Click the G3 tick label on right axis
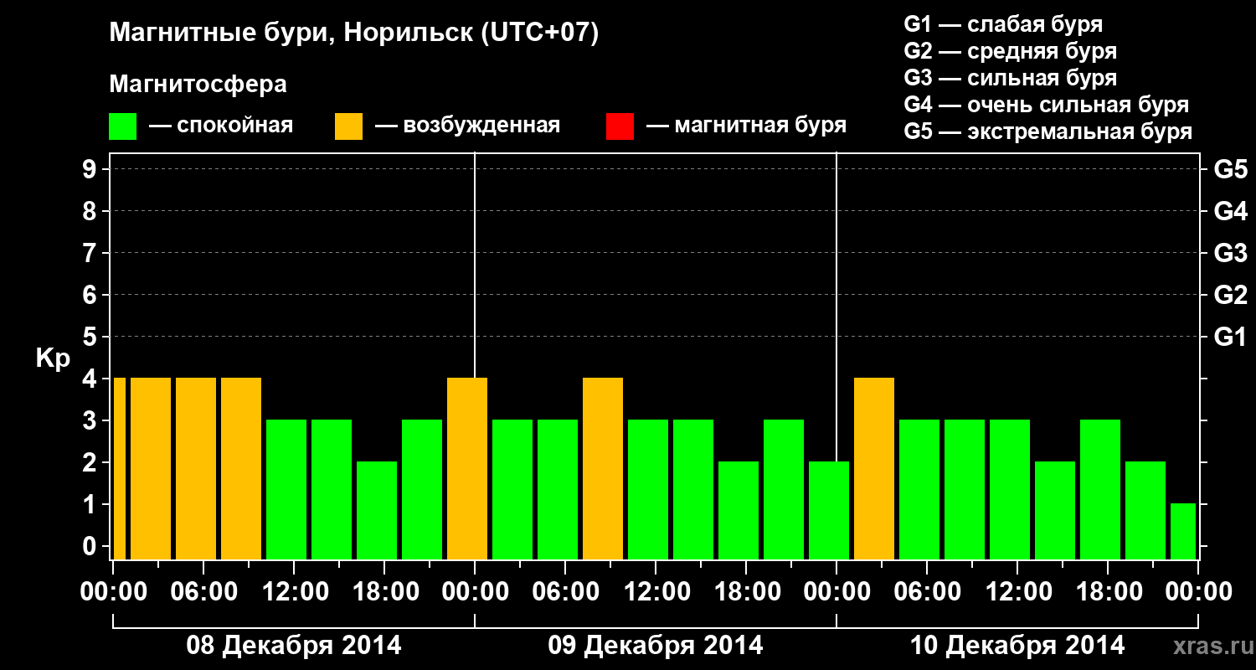The image size is (1256, 670). (1230, 254)
